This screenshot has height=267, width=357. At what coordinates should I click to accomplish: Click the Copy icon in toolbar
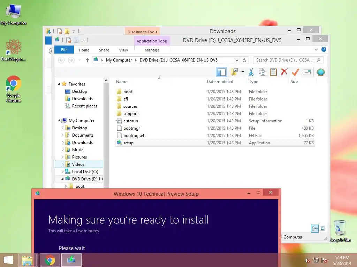pyautogui.click(x=262, y=72)
